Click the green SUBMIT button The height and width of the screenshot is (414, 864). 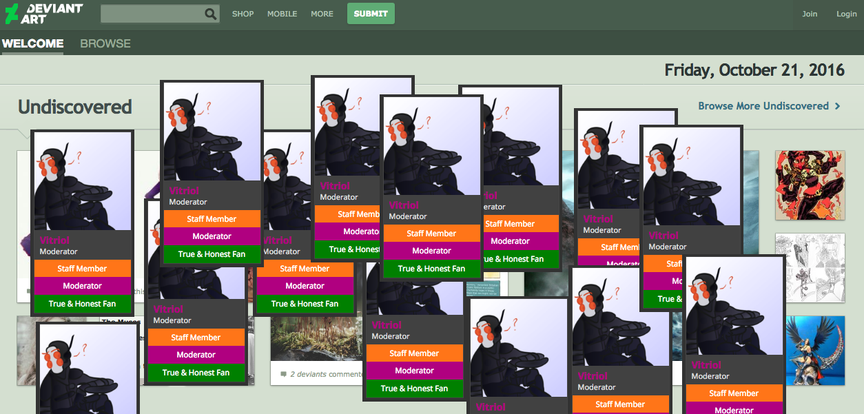point(371,14)
